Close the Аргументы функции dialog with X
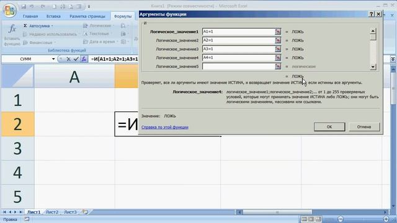This screenshot has height=223, width=397. (378, 14)
